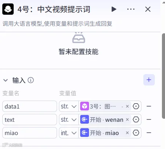
Task: Delete the data1 input row
Action: (x=149, y=106)
